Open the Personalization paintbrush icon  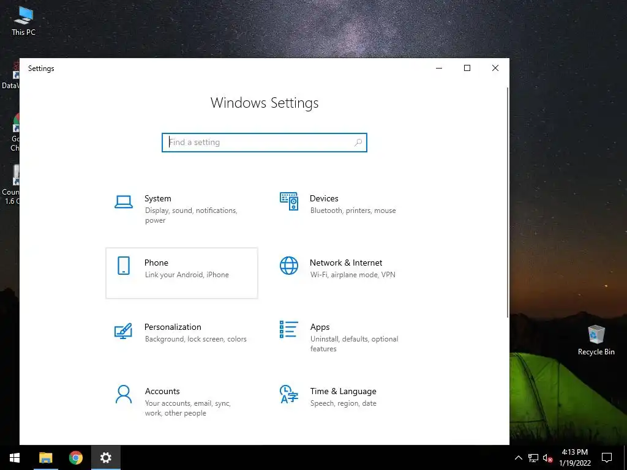pos(123,331)
